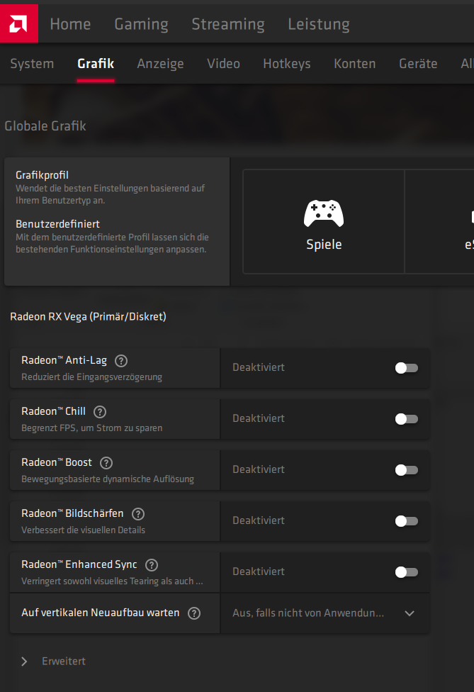474x692 pixels.
Task: Open the Home tab
Action: (x=70, y=24)
